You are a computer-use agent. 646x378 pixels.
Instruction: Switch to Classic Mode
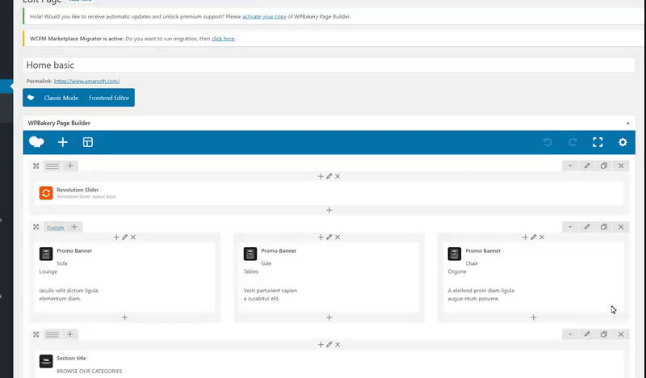(x=61, y=98)
